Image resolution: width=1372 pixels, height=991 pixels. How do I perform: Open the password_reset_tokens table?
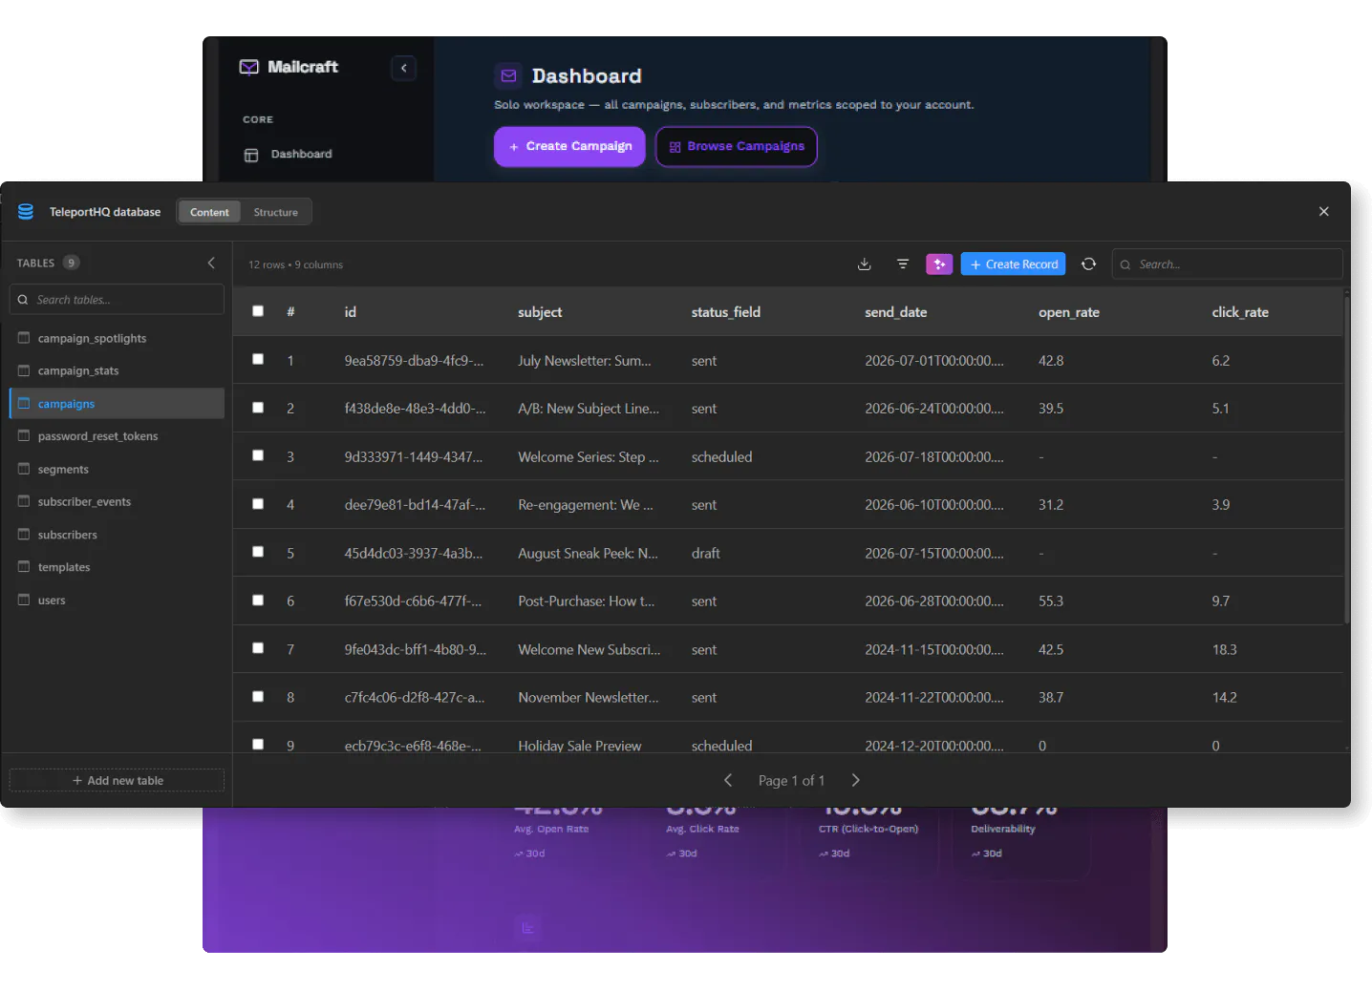click(x=118, y=436)
